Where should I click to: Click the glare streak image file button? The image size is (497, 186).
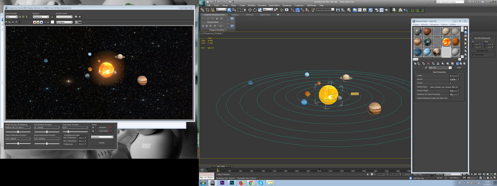coord(444,87)
